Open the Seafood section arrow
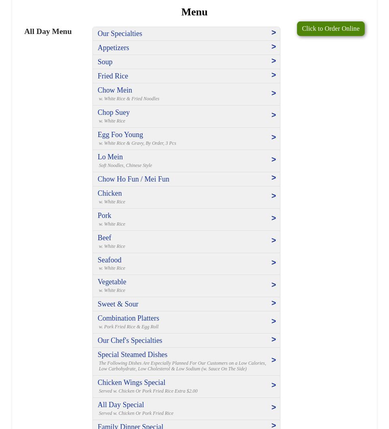The height and width of the screenshot is (429, 389). (x=274, y=262)
